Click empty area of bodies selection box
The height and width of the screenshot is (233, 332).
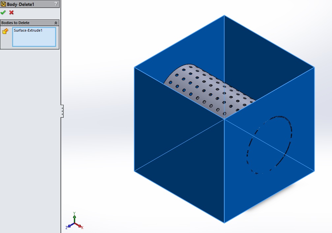coord(34,40)
